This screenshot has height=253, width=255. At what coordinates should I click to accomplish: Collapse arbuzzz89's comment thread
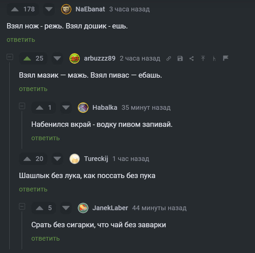10,57
